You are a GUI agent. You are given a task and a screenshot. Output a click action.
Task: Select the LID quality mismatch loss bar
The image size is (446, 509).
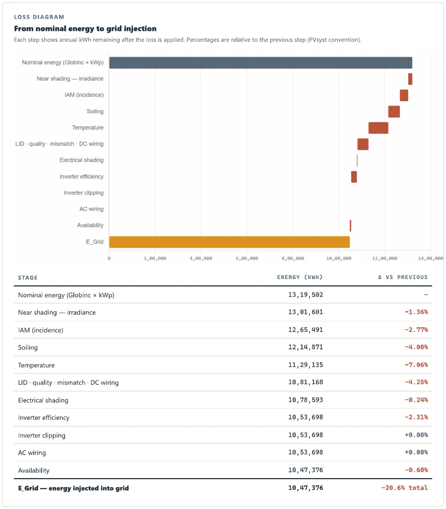point(363,144)
